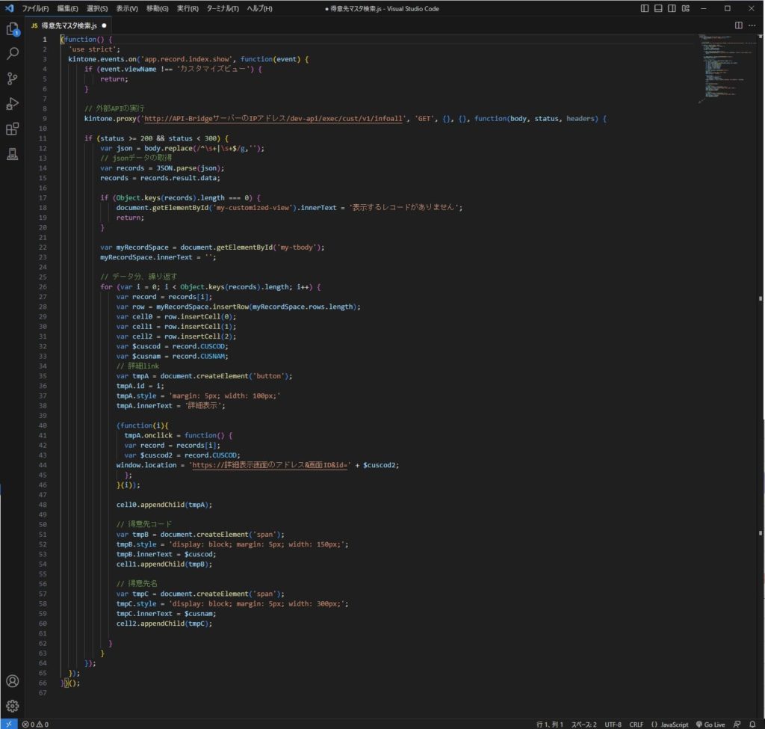Click the VS Code logo in title bar
This screenshot has height=729, width=765.
[9, 8]
